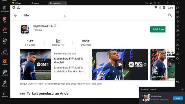
Task: Click Terkait penelusuran Anda heading
Action: (47, 94)
